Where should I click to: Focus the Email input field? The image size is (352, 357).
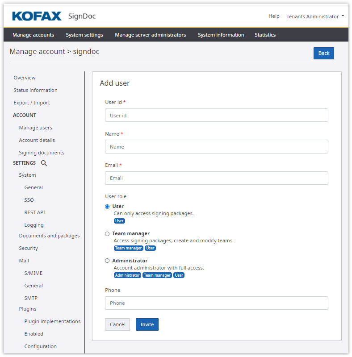216,178
